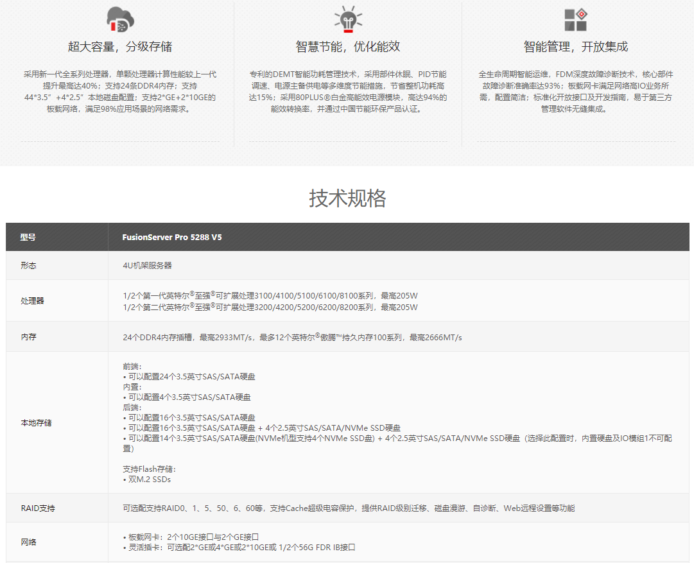Viewport: 694px width, 563px height.
Task: Click "可以配置24个3.5英寸SAS/SATA硬盘" line
Action: coord(189,377)
